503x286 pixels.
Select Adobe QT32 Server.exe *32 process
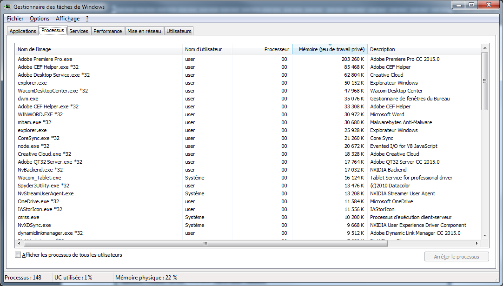(x=248, y=162)
